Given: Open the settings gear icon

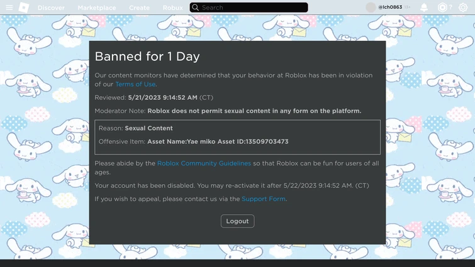Looking at the screenshot, I should (x=463, y=8).
